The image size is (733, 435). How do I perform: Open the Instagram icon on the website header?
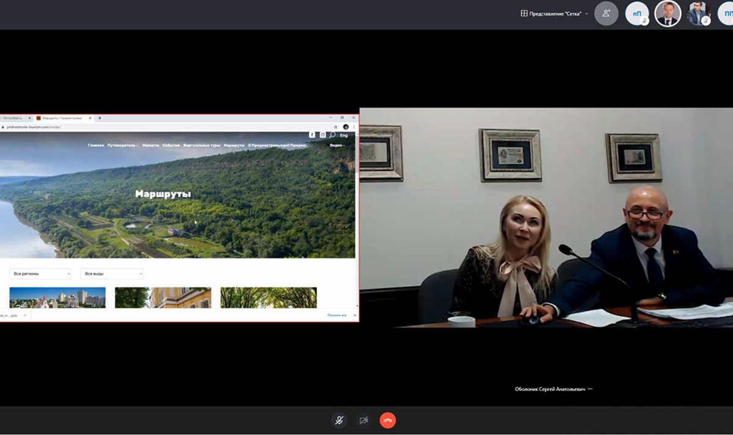pos(323,135)
